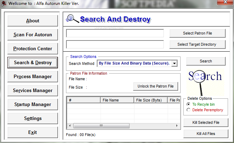Click Unlock the Patron File
This screenshot has height=143, width=234.
[155, 86]
